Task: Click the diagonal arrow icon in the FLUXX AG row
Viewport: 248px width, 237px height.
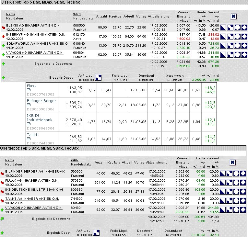Action: click(229, 183)
